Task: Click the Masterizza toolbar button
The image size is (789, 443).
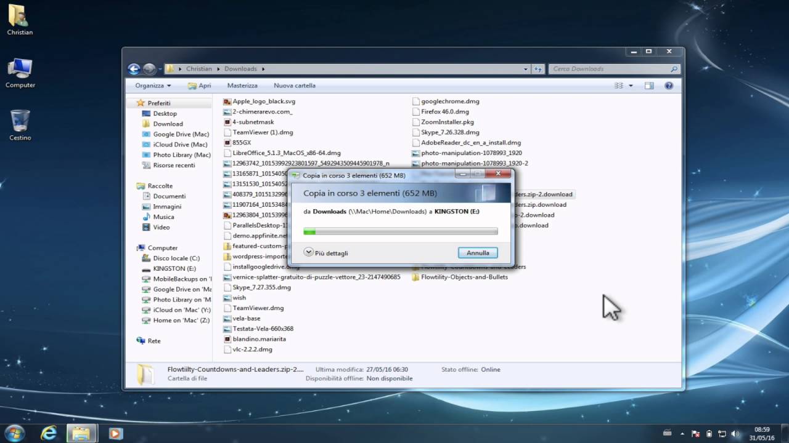Action: (x=242, y=86)
